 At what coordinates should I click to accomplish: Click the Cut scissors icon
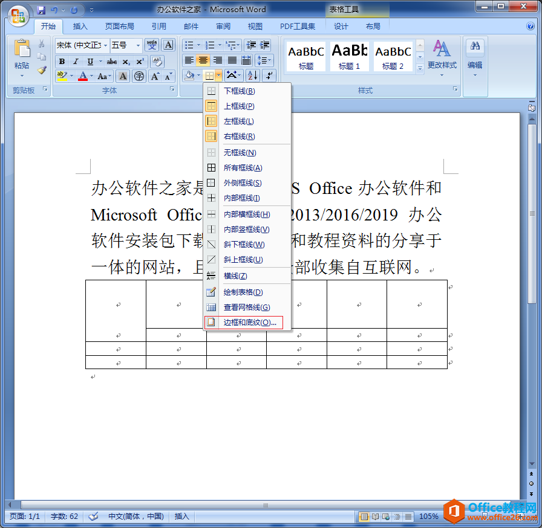pos(41,43)
